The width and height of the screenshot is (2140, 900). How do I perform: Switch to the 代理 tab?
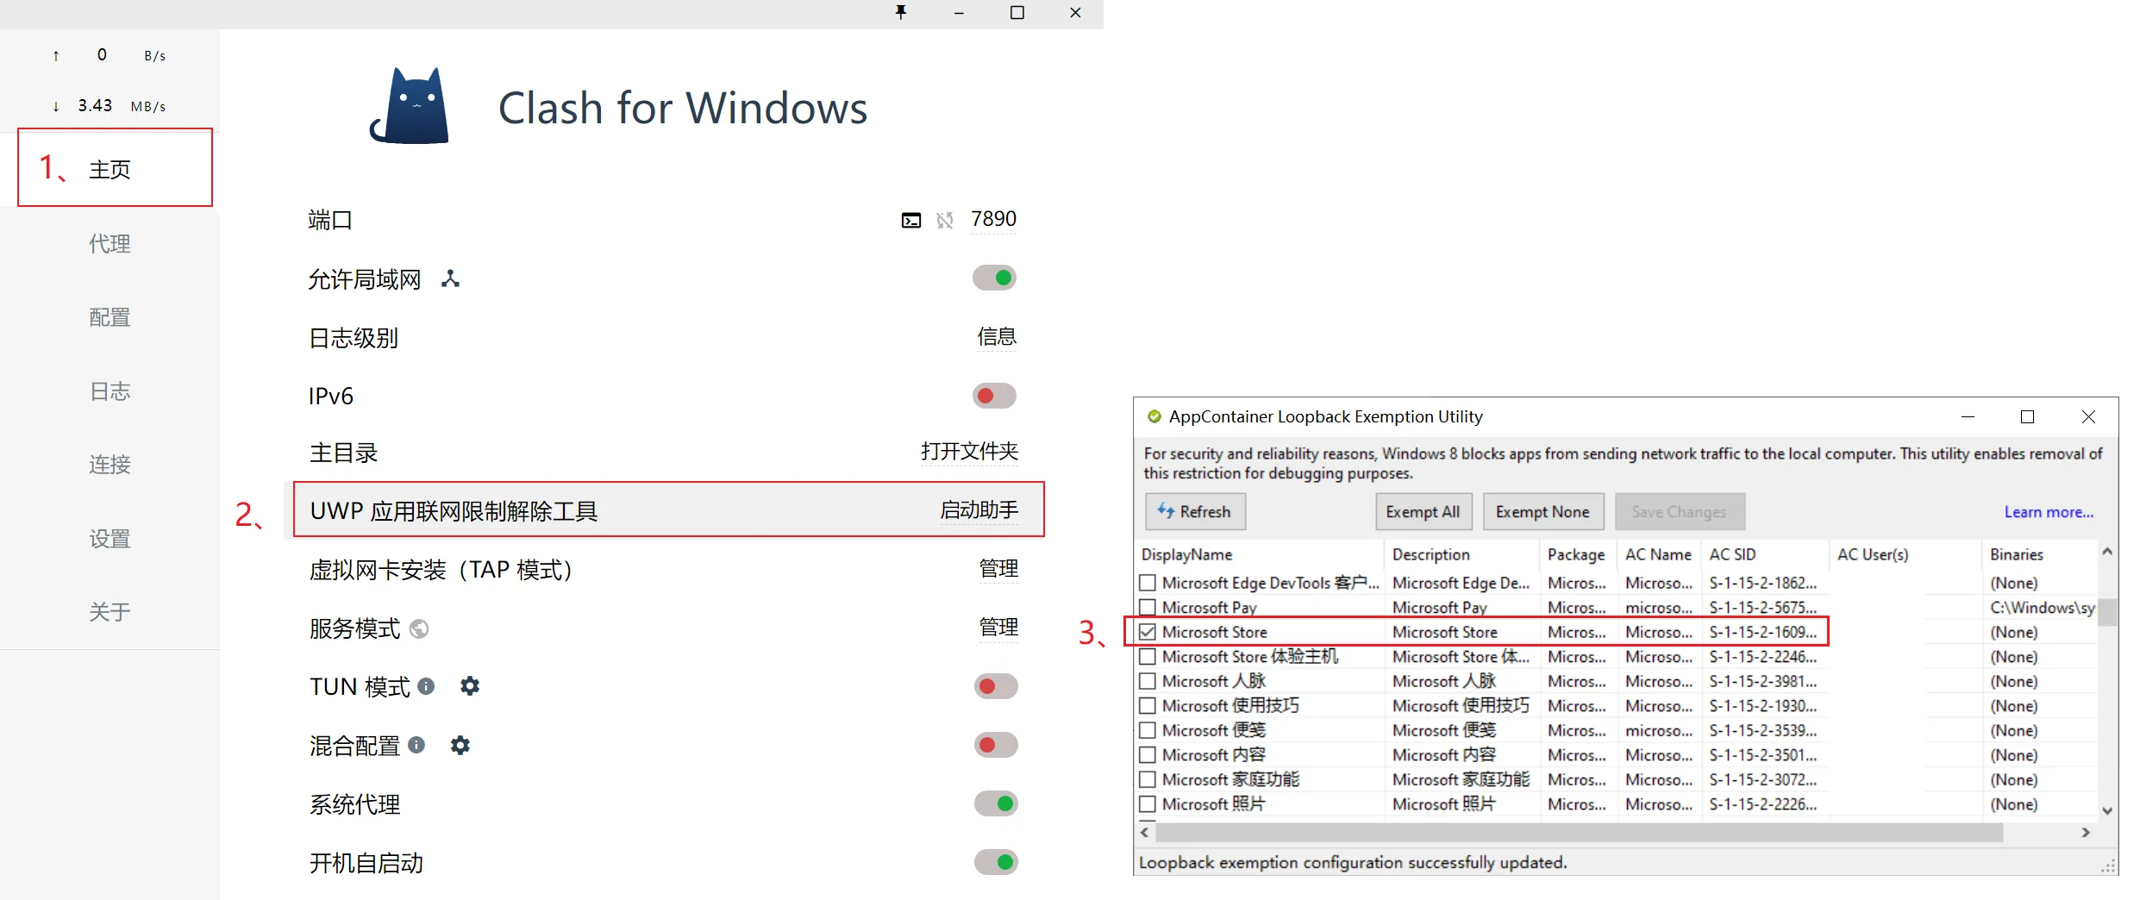point(110,244)
